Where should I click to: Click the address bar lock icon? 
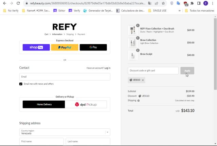(27, 3)
